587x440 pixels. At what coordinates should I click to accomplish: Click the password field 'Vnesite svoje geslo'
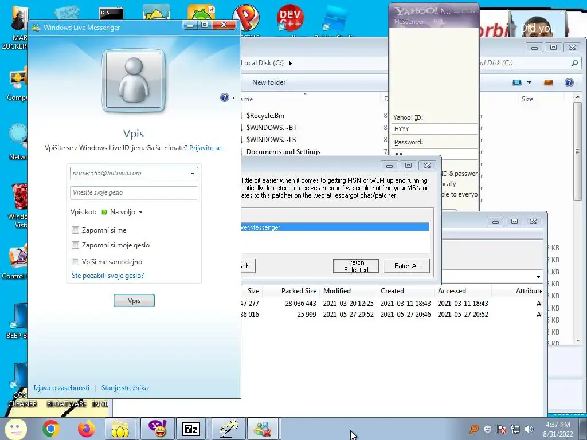point(134,192)
